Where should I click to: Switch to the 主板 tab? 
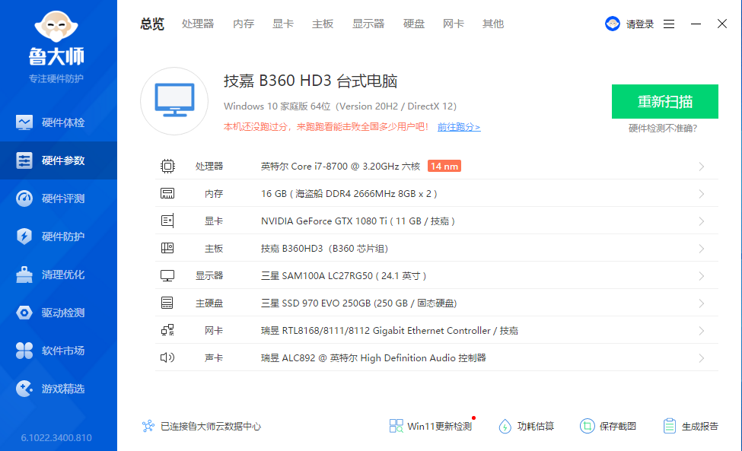point(323,24)
